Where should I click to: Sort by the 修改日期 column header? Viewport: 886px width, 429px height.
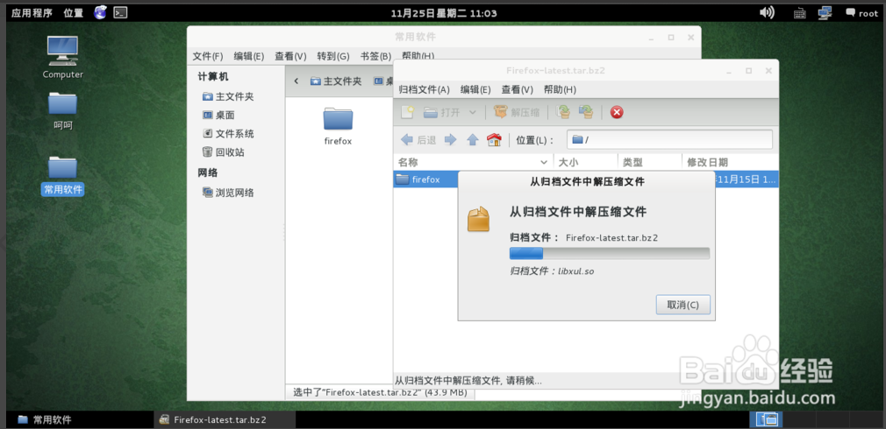pyautogui.click(x=730, y=162)
